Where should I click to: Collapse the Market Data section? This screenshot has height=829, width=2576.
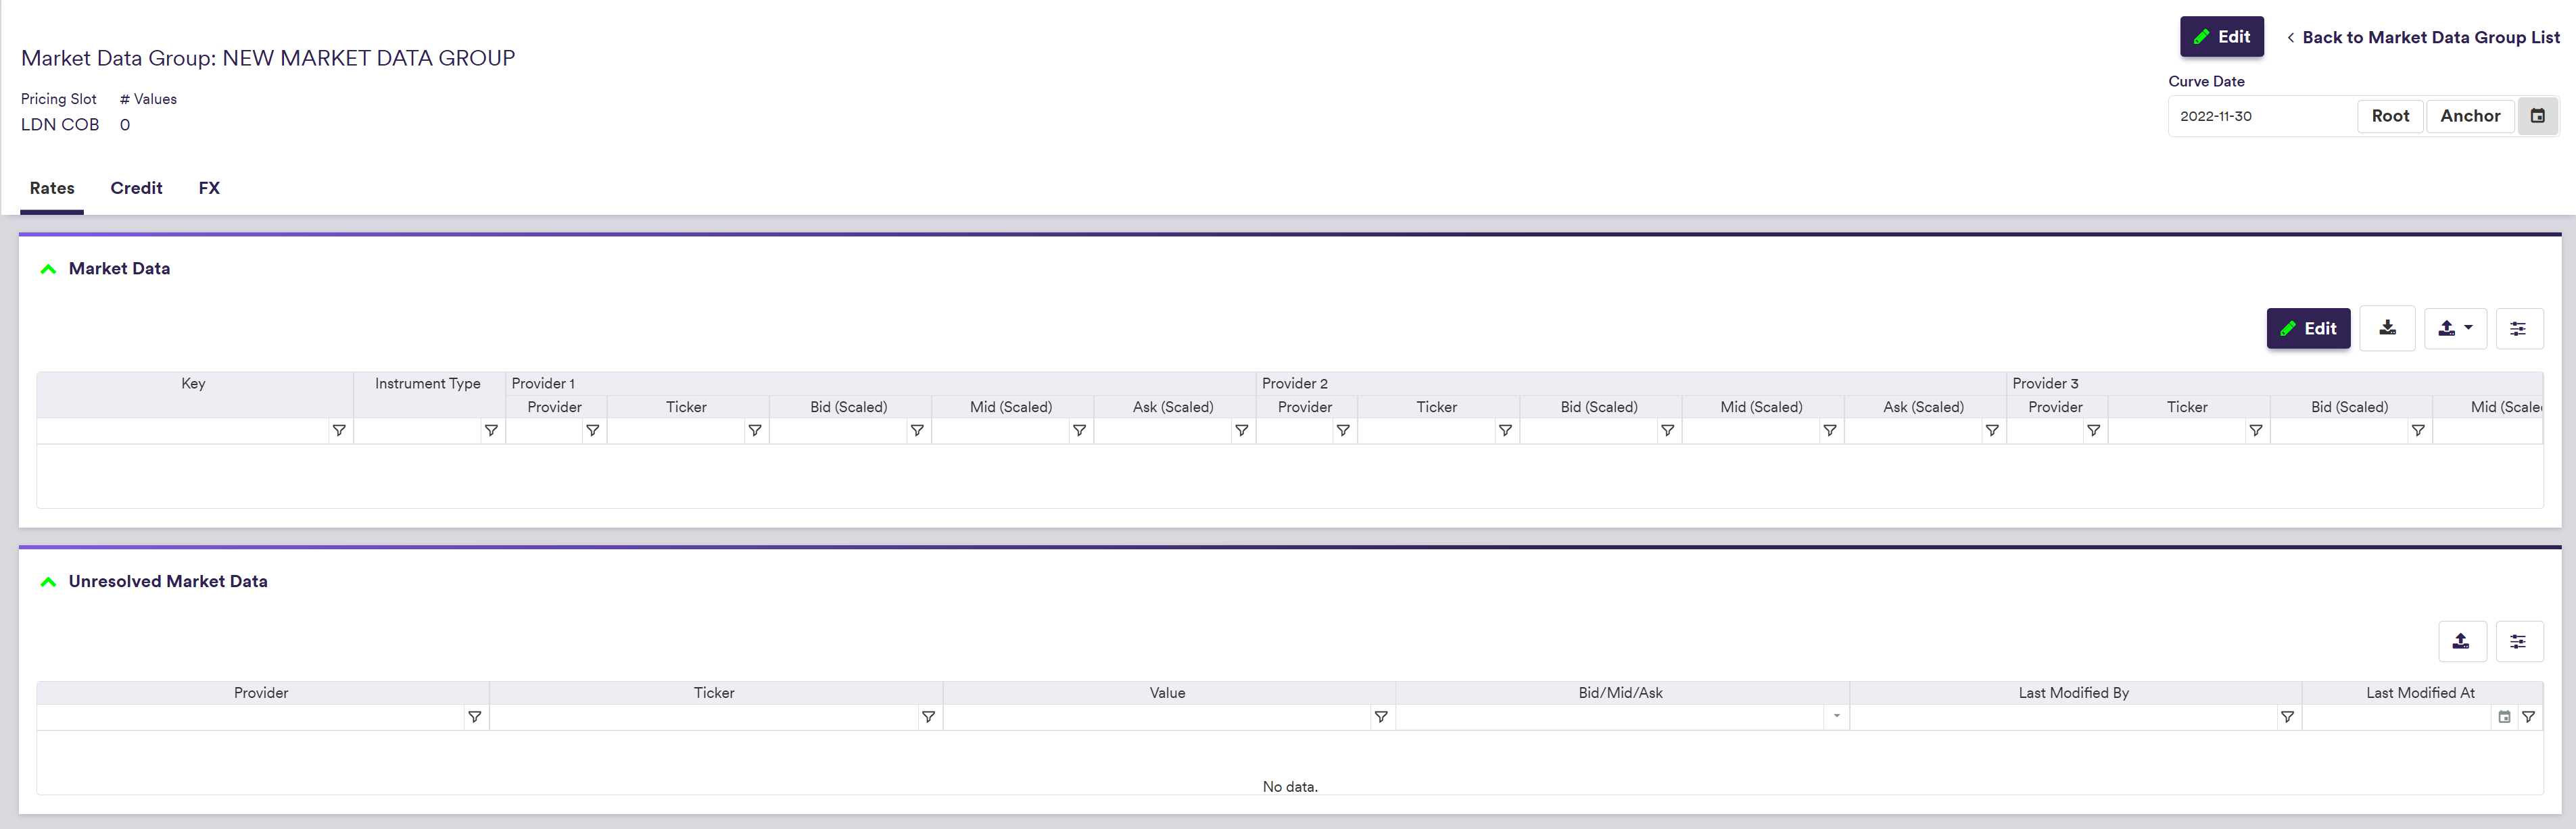pos(48,269)
